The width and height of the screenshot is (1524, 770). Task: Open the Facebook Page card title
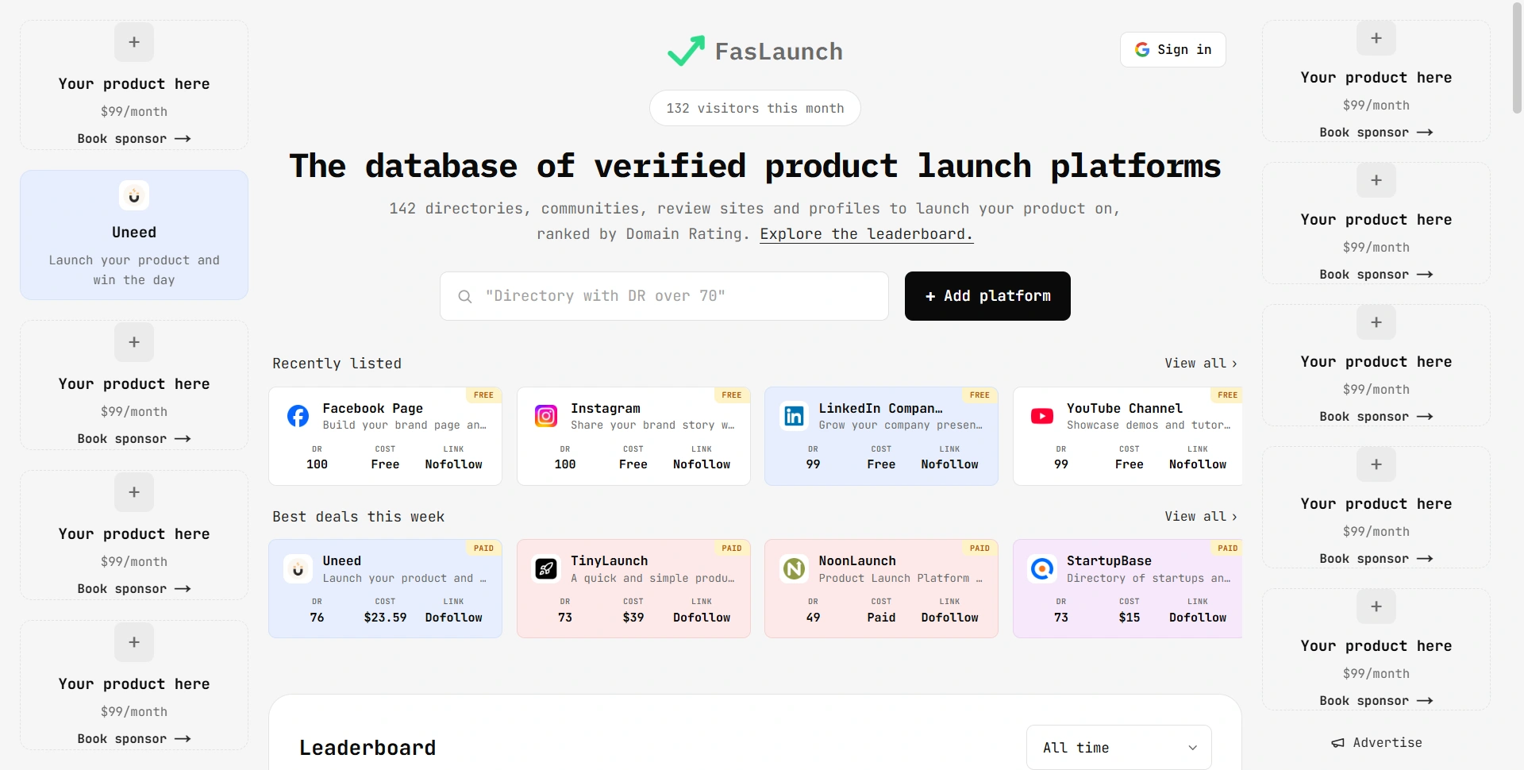click(x=373, y=408)
